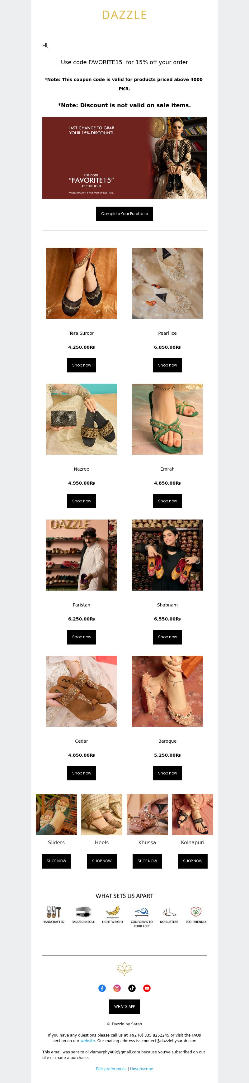Open the WHATS APP button
This screenshot has height=1083, width=249.
tap(124, 1006)
